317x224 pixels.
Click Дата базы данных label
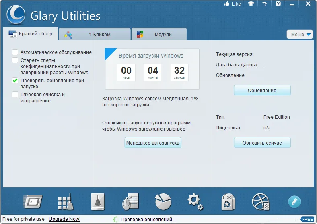pyautogui.click(x=237, y=65)
